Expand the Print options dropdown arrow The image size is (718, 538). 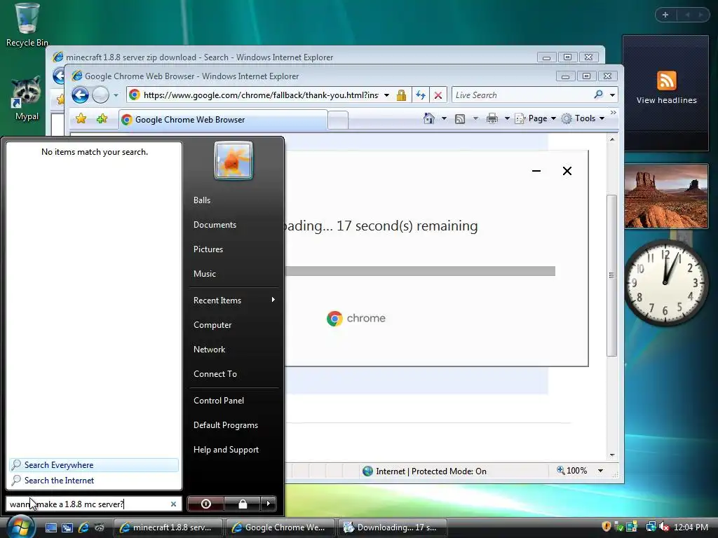coord(507,118)
